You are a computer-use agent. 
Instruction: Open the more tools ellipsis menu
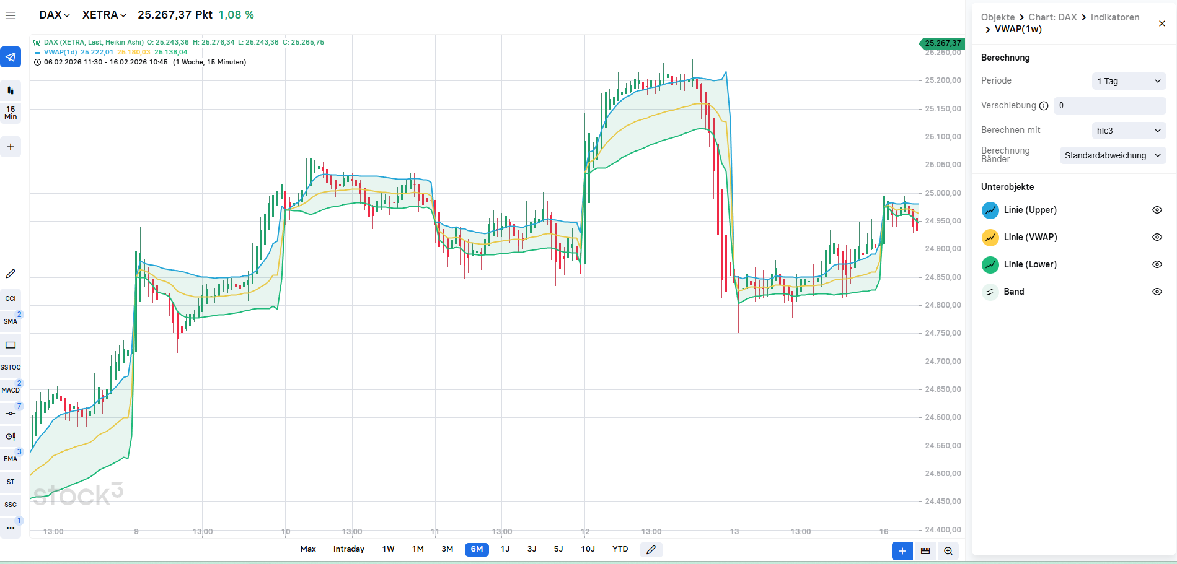(x=11, y=527)
